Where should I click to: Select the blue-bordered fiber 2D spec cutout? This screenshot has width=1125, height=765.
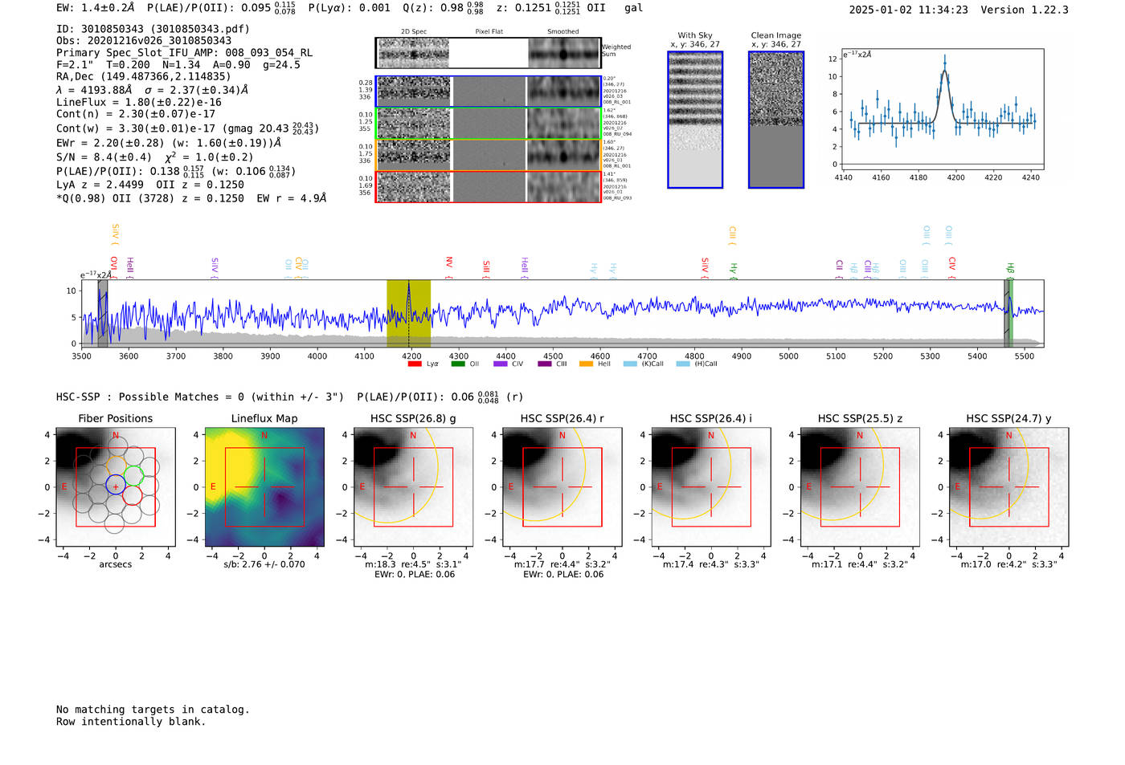point(413,92)
